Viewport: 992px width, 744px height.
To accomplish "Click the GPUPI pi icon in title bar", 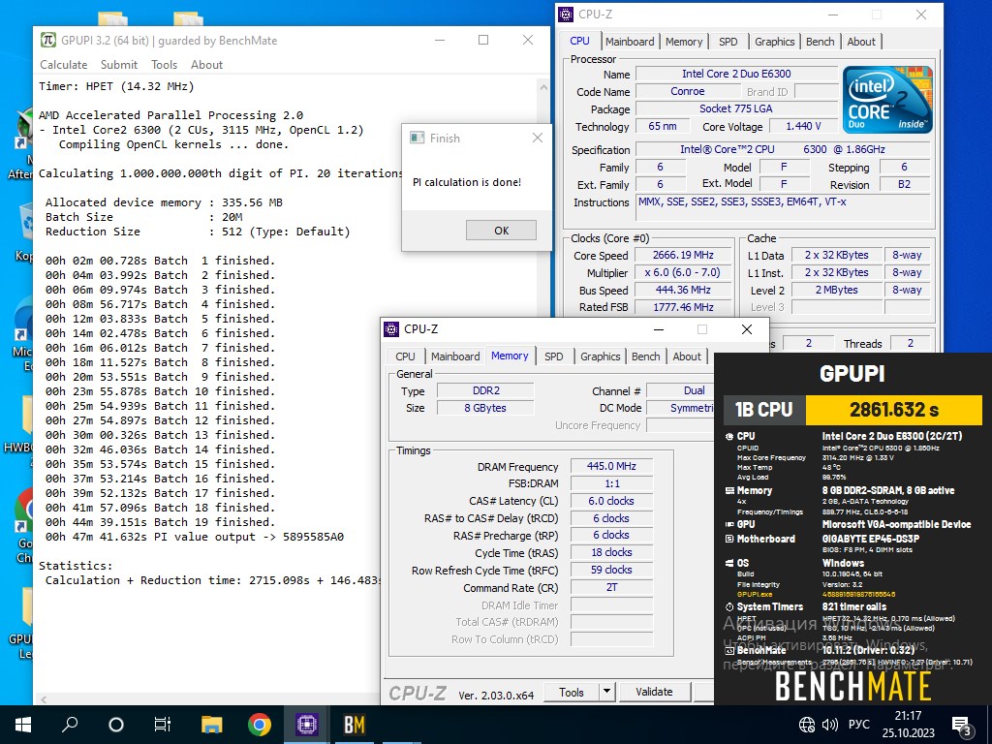I will click(x=48, y=40).
